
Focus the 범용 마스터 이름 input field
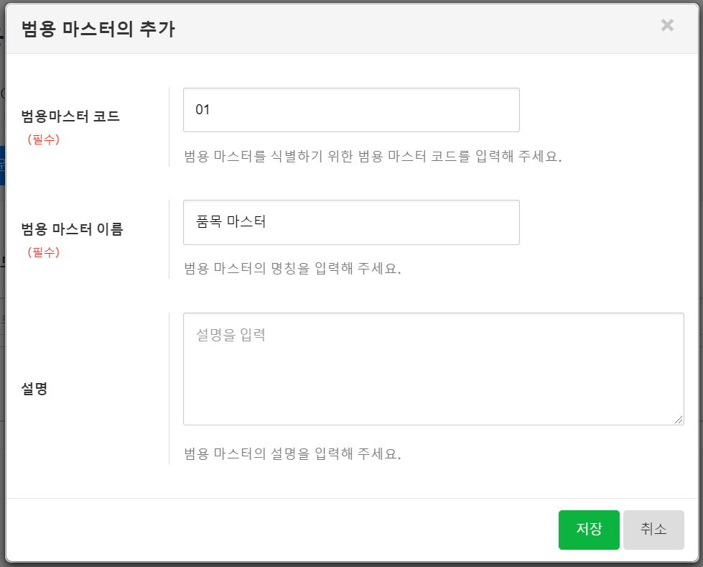pyautogui.click(x=351, y=222)
